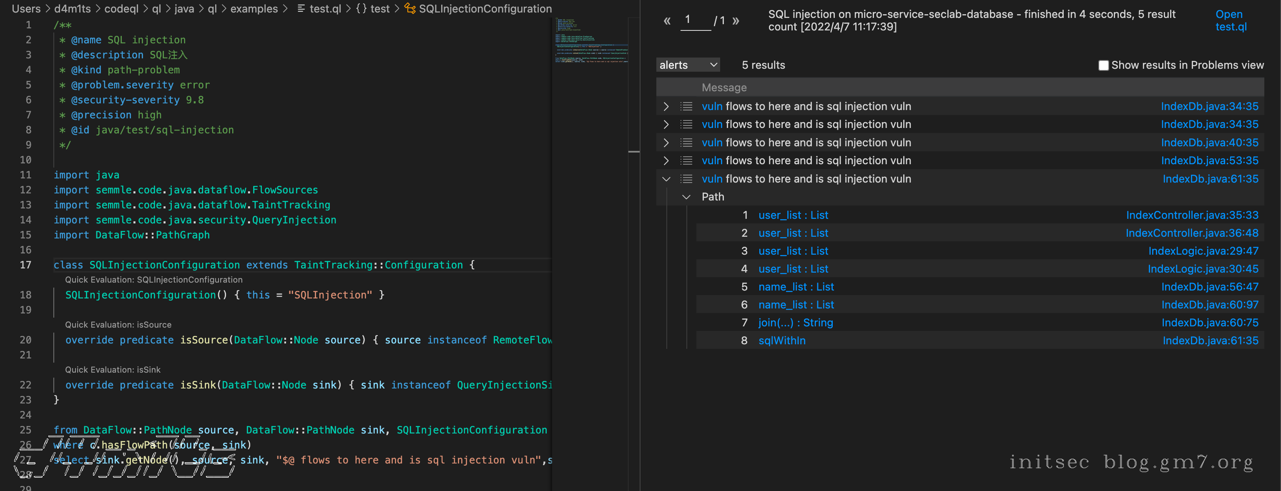
Task: Click Quick Evaluation: isSource code lens
Action: click(118, 325)
